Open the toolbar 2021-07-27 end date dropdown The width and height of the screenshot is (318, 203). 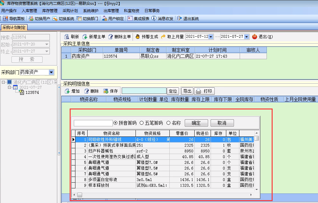[247, 37]
